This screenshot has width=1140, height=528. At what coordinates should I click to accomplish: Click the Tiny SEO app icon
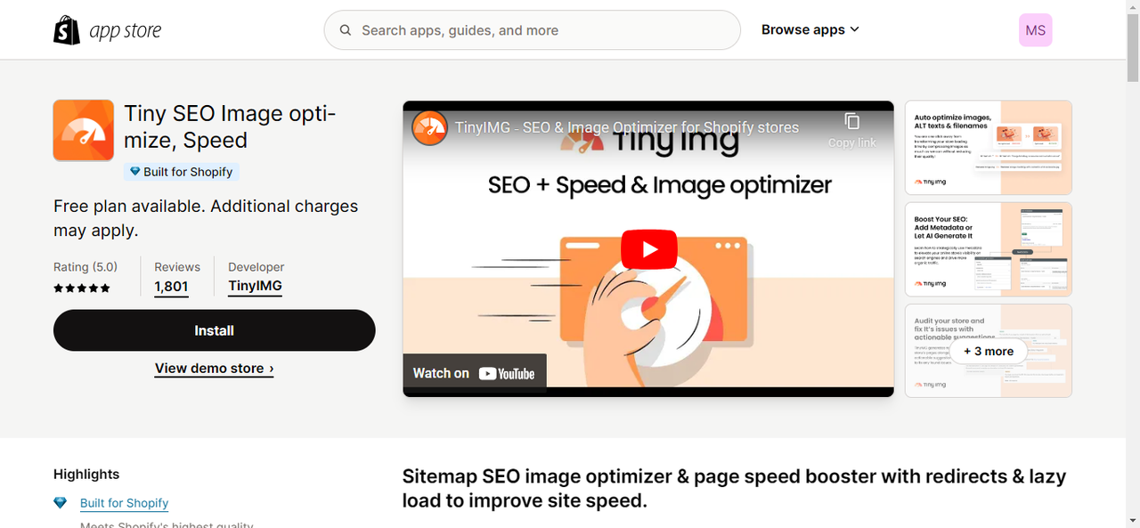point(84,130)
